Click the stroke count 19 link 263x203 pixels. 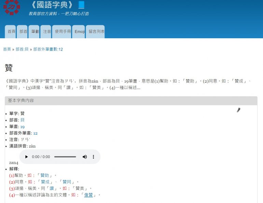click(23, 127)
